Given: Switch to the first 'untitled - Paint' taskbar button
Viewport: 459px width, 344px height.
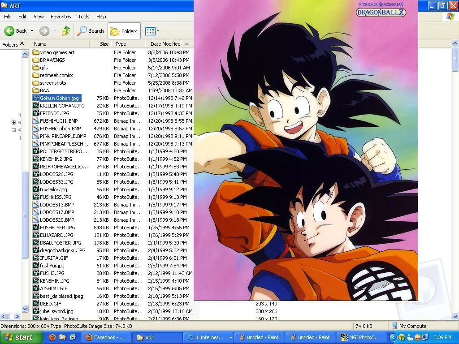Looking at the screenshot, I should coord(259,337).
